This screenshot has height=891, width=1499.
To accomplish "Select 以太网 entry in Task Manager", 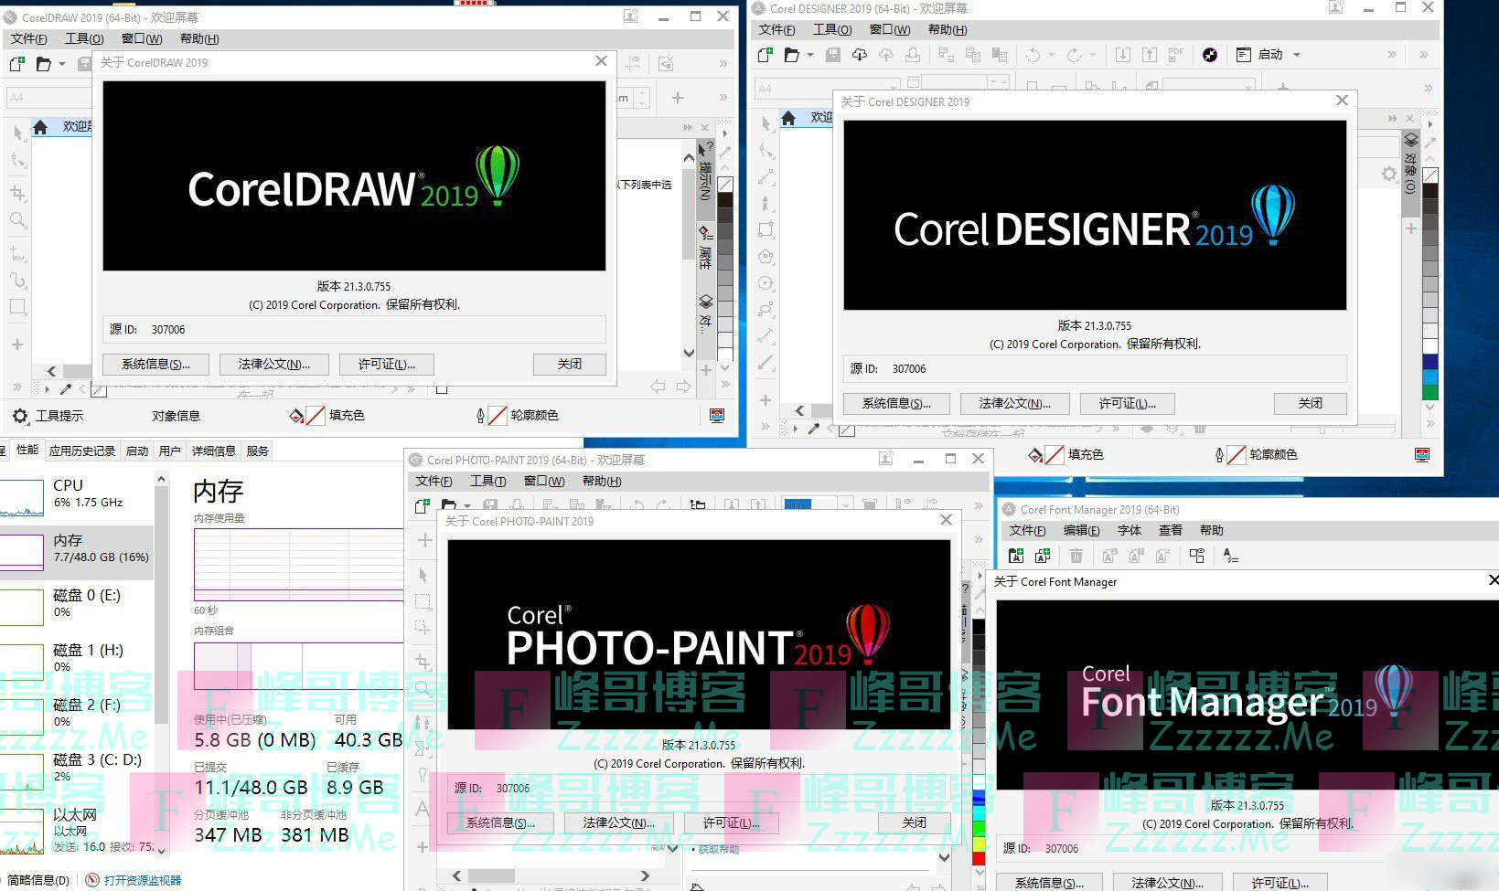I will (x=77, y=829).
